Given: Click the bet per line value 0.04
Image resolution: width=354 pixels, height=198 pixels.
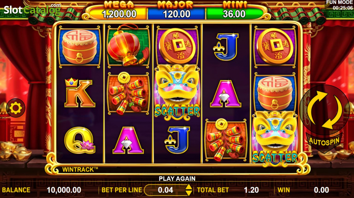Looking at the screenshot, I should [x=166, y=190].
